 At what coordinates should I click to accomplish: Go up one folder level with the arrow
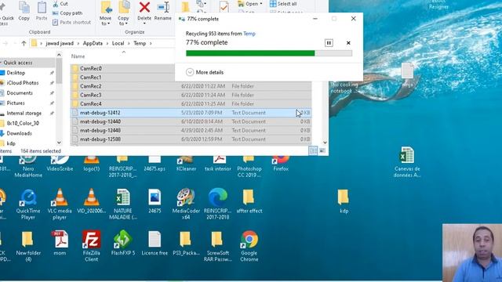point(24,43)
